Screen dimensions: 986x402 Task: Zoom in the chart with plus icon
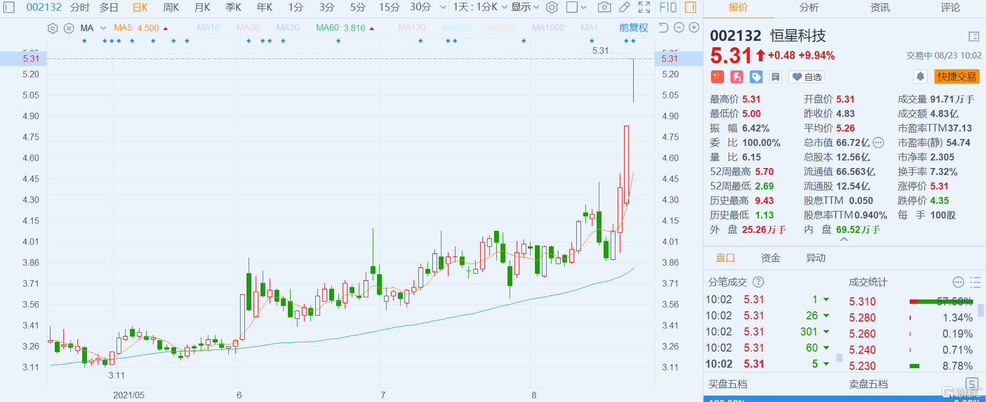coord(694,27)
